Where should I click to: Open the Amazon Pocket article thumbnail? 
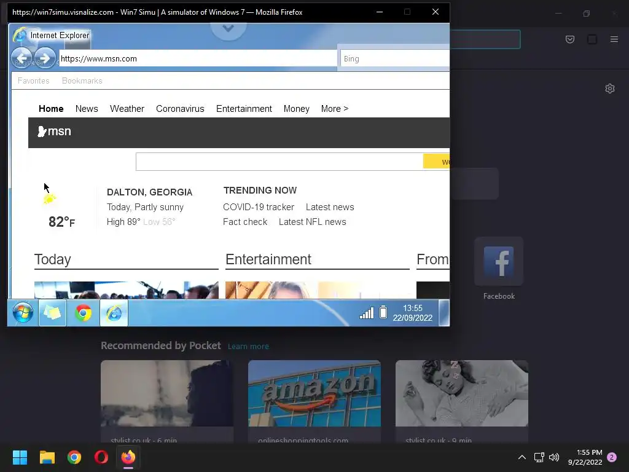coord(314,393)
